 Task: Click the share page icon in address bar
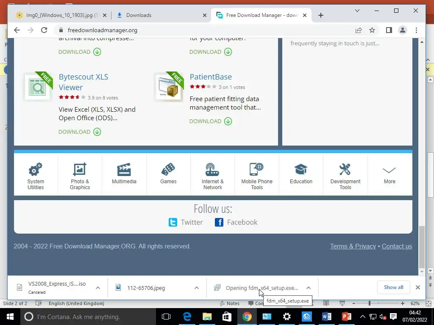[359, 30]
